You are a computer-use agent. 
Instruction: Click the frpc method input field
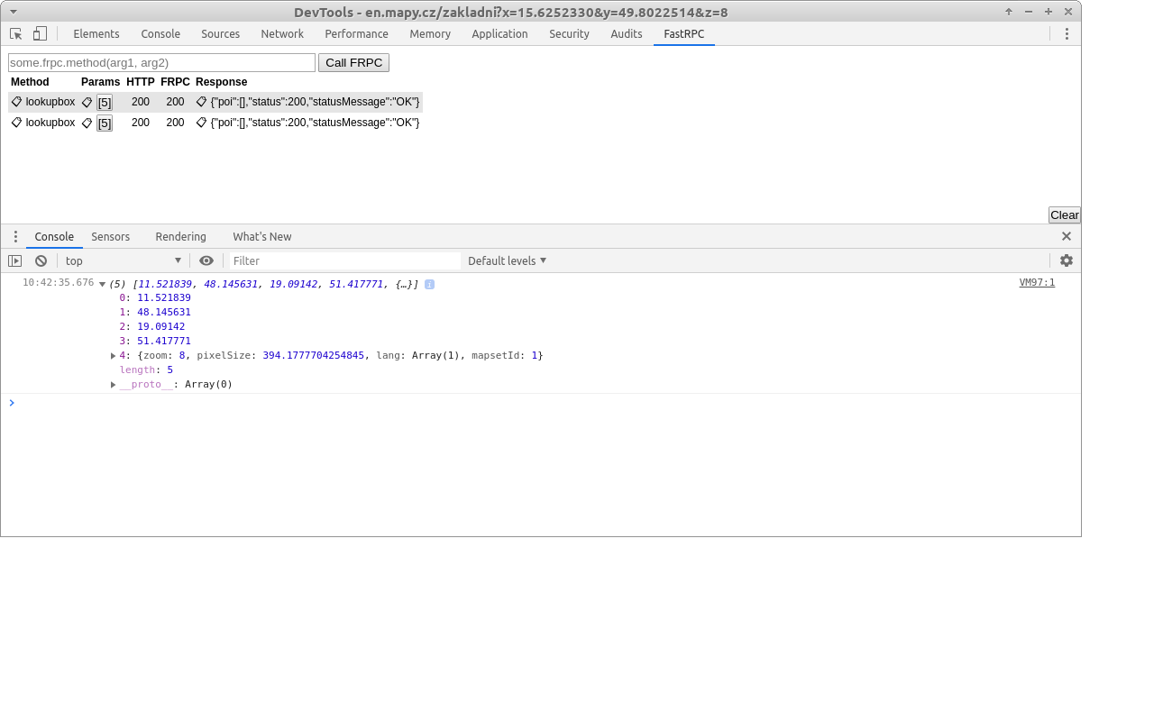pyautogui.click(x=160, y=62)
